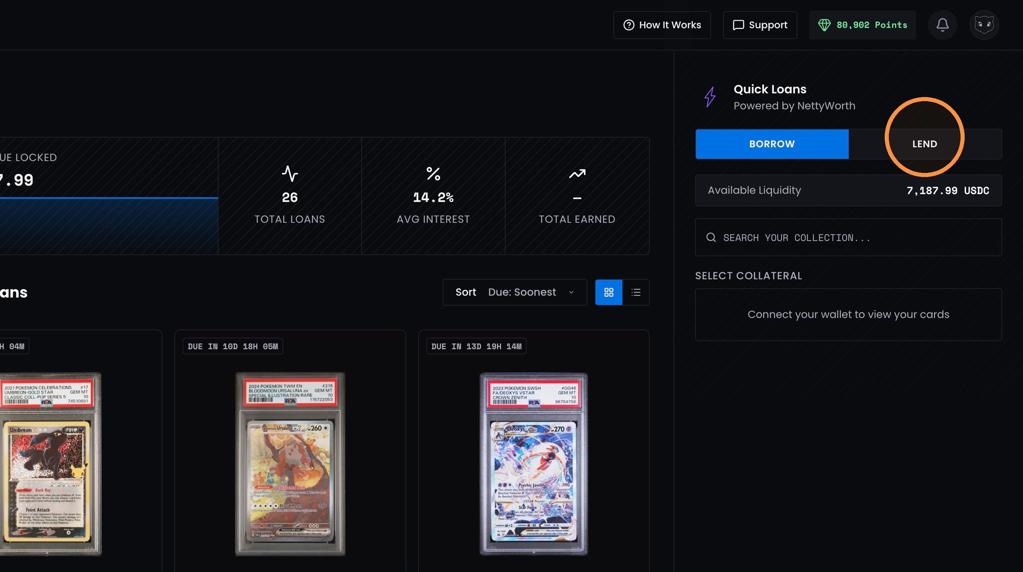The height and width of the screenshot is (572, 1023).
Task: Open the notifications bell
Action: 942,25
